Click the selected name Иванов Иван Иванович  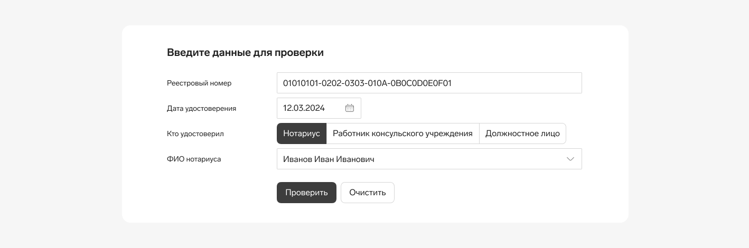(x=329, y=159)
